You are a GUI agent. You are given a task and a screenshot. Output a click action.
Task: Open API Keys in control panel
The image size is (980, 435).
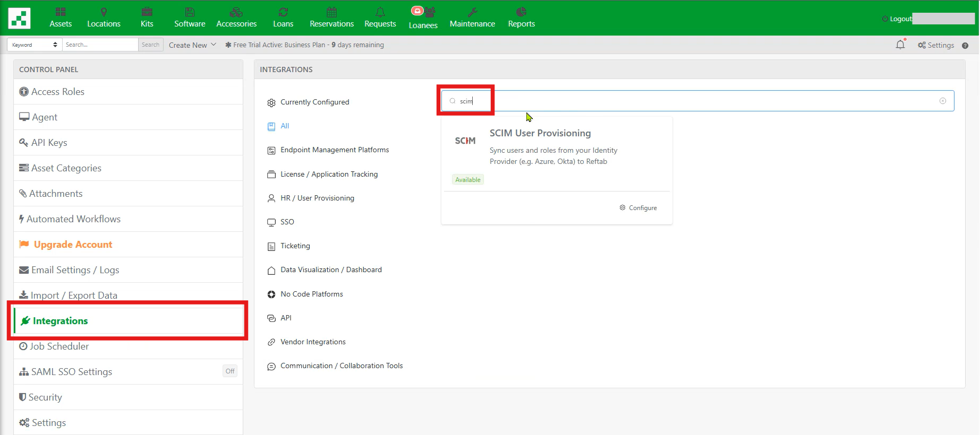(x=128, y=143)
